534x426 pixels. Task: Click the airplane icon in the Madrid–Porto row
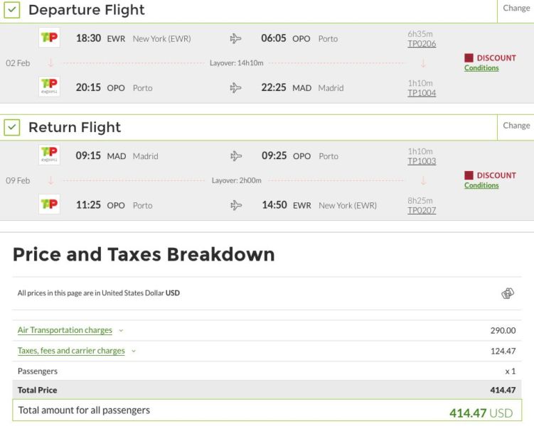(236, 156)
